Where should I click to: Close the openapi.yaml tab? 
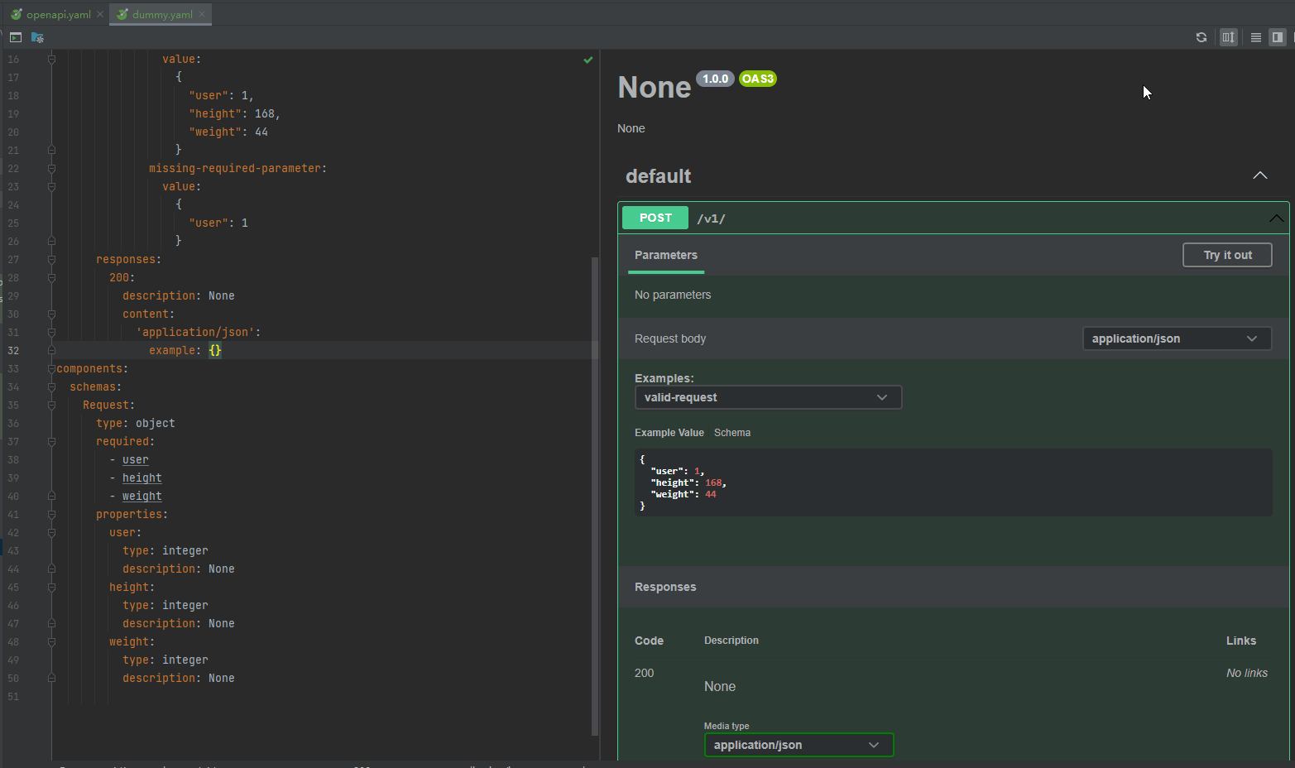100,14
